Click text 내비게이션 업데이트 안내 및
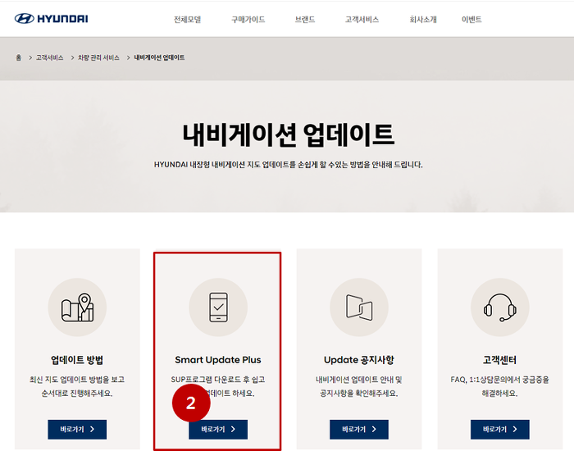Image resolution: width=574 pixels, height=451 pixels. [359, 380]
